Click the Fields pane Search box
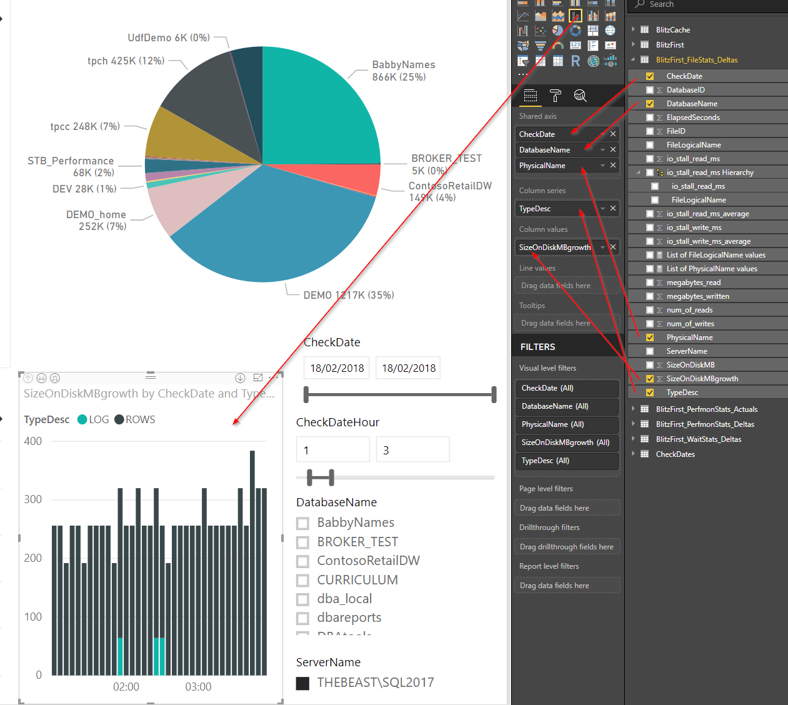This screenshot has height=705, width=788. 709,5
